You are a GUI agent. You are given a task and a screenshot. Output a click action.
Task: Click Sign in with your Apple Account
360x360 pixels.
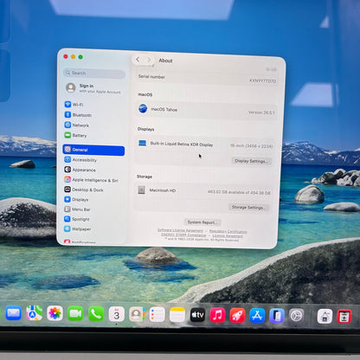coord(93,88)
